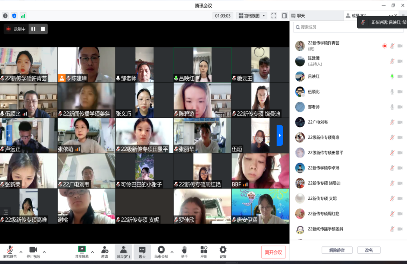This screenshot has height=264, width=407.
Task: Open the 应用 apps panel
Action: (204, 251)
